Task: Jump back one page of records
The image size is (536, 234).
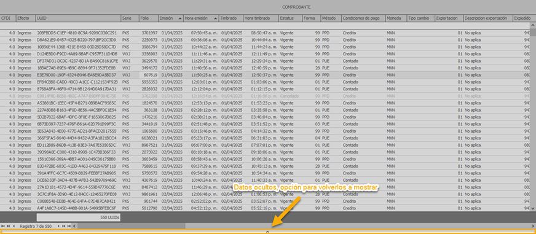Action: click(8, 226)
